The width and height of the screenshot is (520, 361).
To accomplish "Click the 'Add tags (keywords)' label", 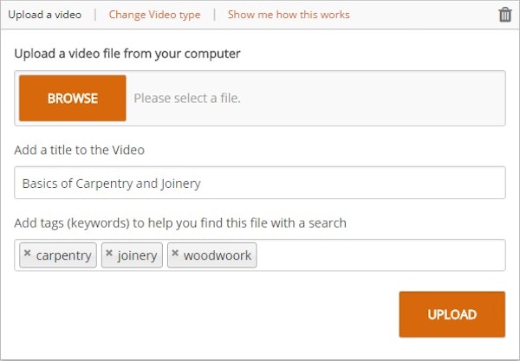I will (180, 222).
